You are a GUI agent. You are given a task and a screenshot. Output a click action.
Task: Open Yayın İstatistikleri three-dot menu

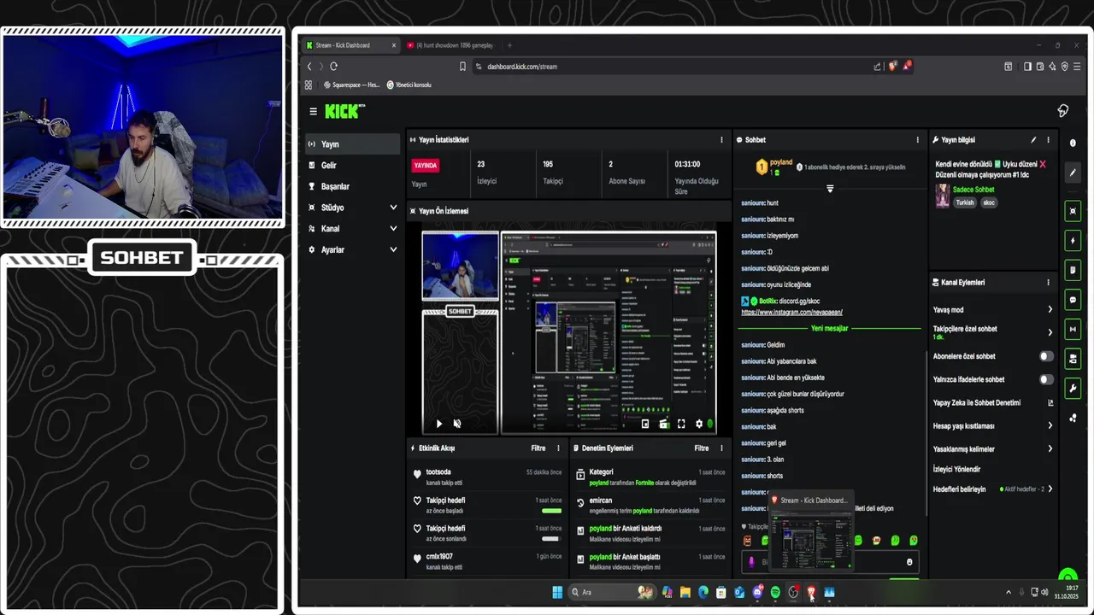tap(721, 140)
